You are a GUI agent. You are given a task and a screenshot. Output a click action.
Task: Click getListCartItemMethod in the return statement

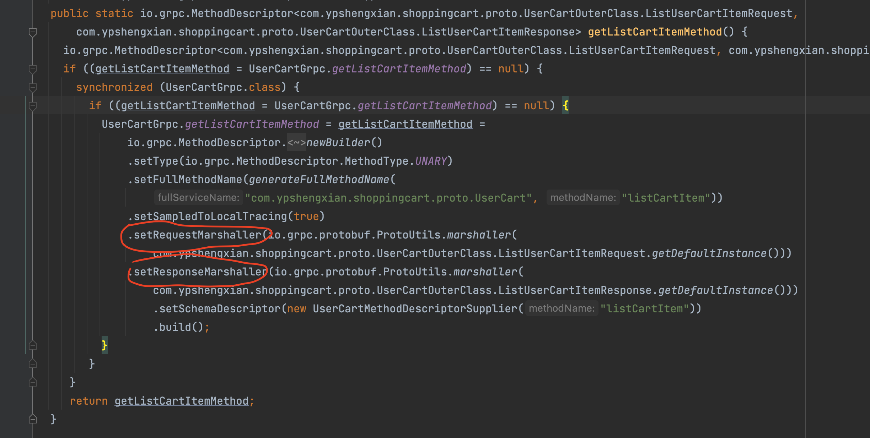pyautogui.click(x=181, y=401)
